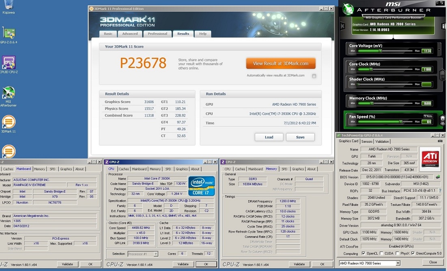The width and height of the screenshot is (447, 271).
Task: Click the Core Voltage value box 1174
Action: tap(427, 51)
